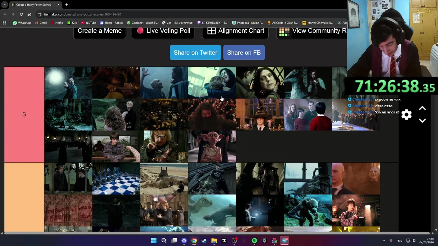This screenshot has width=438, height=246.
Task: Open the Chrome tab search dropdown
Action: [x=4, y=4]
